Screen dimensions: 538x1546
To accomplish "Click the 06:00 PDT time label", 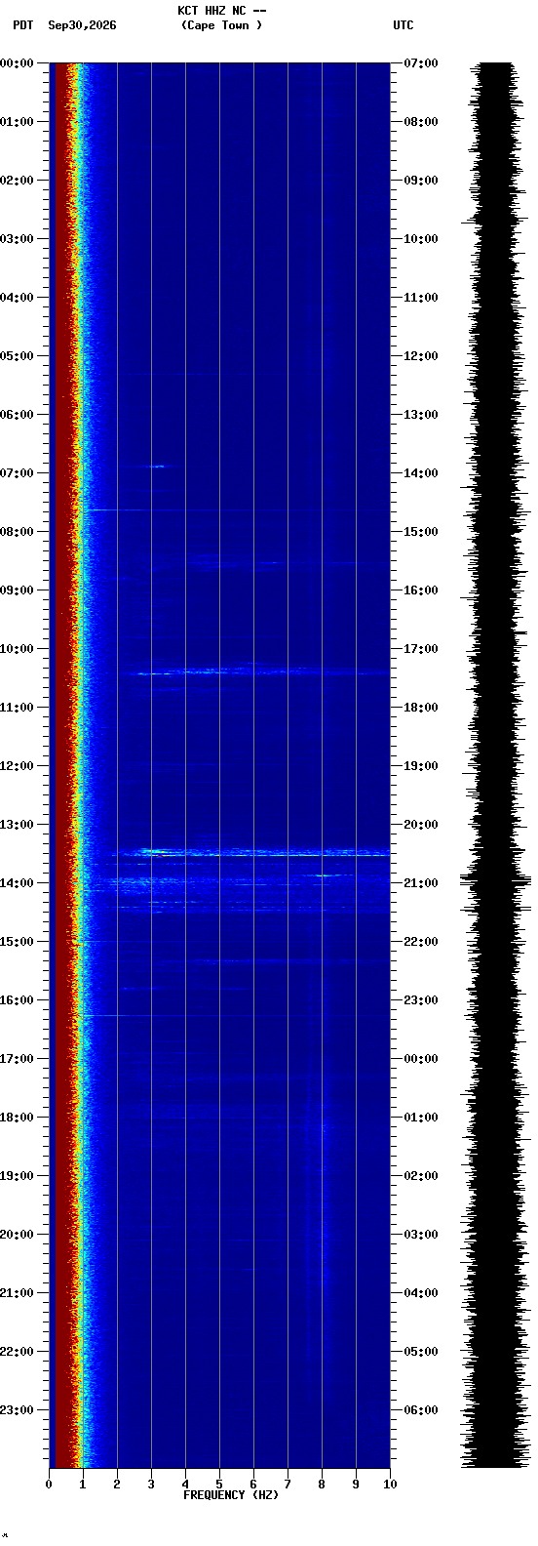I will click(x=17, y=415).
